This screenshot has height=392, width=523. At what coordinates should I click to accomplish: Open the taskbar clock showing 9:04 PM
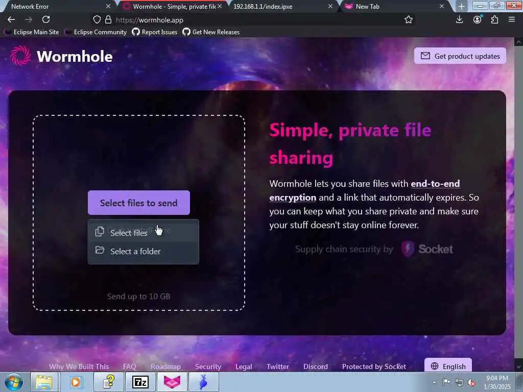pyautogui.click(x=497, y=382)
